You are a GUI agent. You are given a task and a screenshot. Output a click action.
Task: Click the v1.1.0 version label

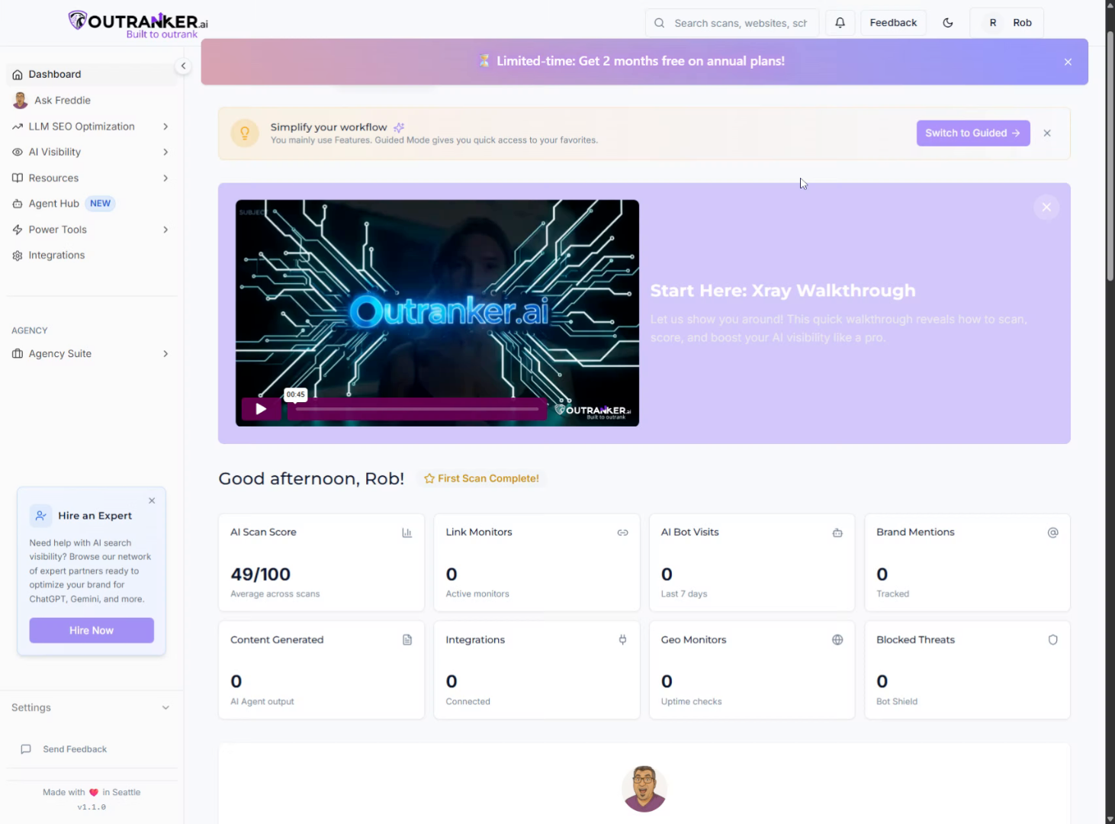pos(92,807)
